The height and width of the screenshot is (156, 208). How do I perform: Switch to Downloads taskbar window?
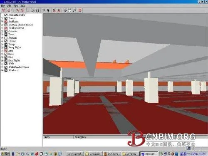94,154
